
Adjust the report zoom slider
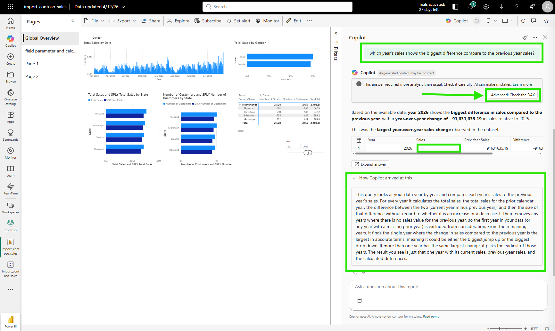[500, 328]
